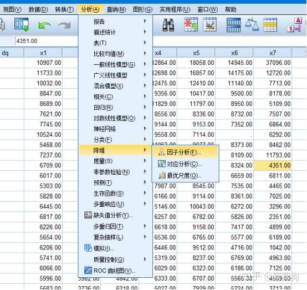Open the 转换(T) menu
The height and width of the screenshot is (290, 307).
pyautogui.click(x=64, y=9)
